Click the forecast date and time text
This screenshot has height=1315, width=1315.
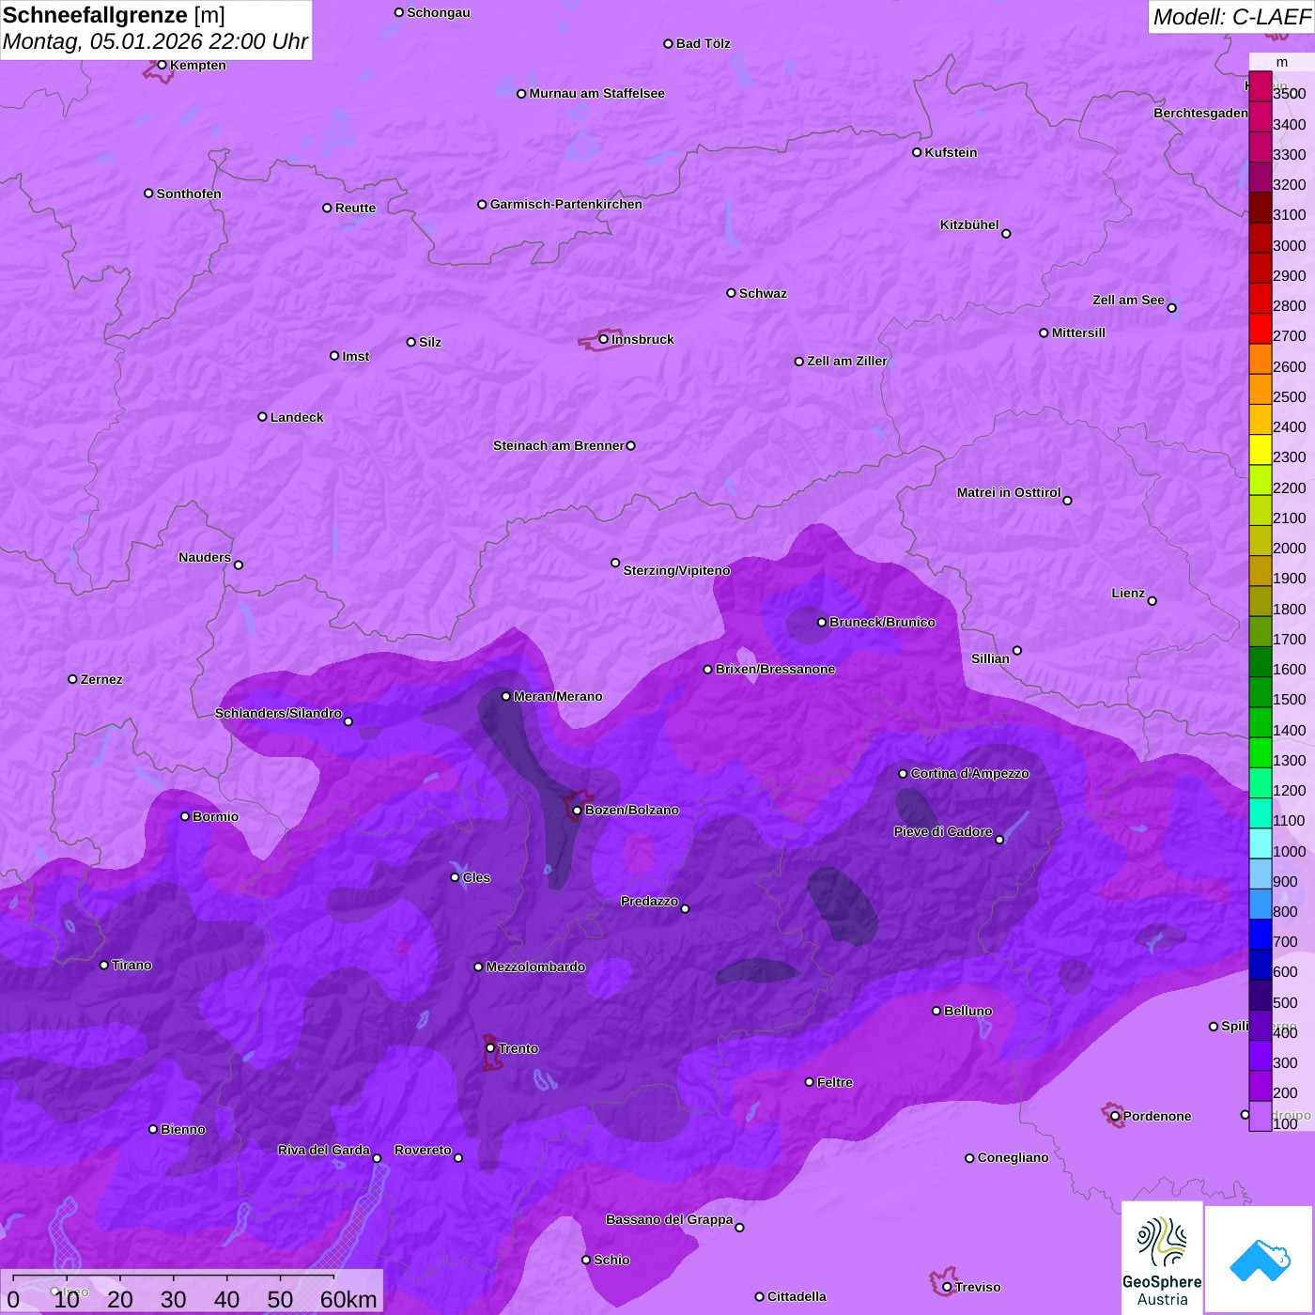tap(155, 41)
